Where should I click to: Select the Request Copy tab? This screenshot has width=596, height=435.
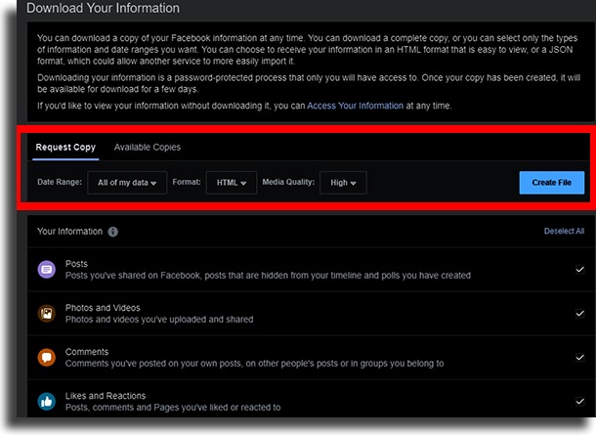click(65, 148)
